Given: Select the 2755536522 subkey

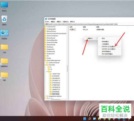Looking at the screenshot, I should [56, 83].
